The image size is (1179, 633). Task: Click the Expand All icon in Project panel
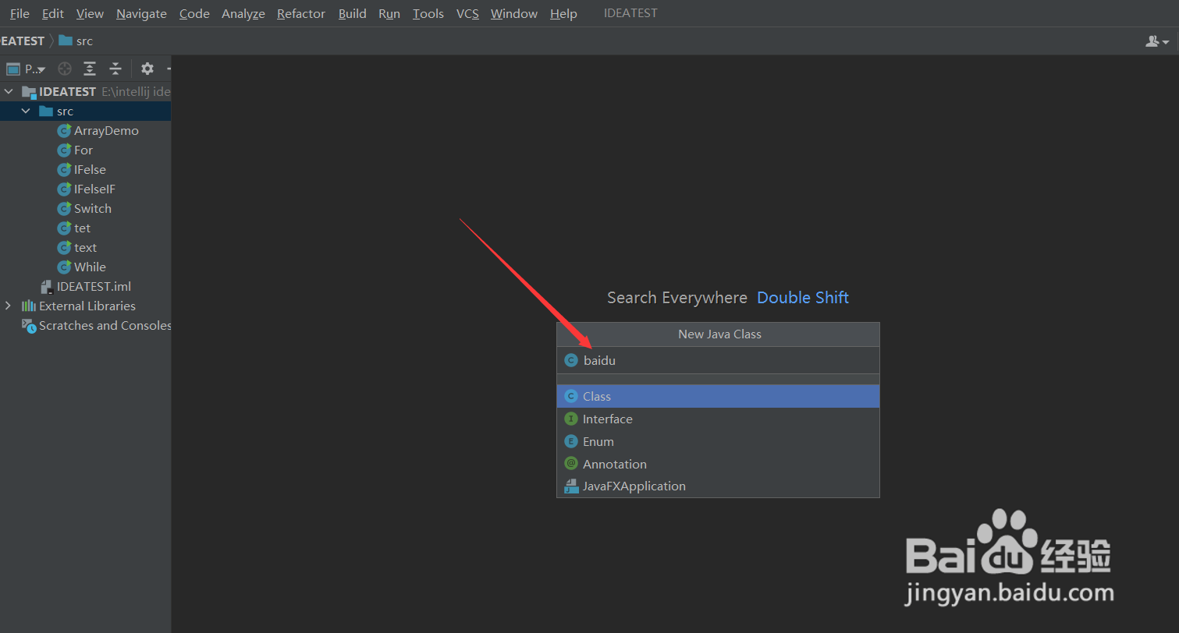(x=90, y=69)
